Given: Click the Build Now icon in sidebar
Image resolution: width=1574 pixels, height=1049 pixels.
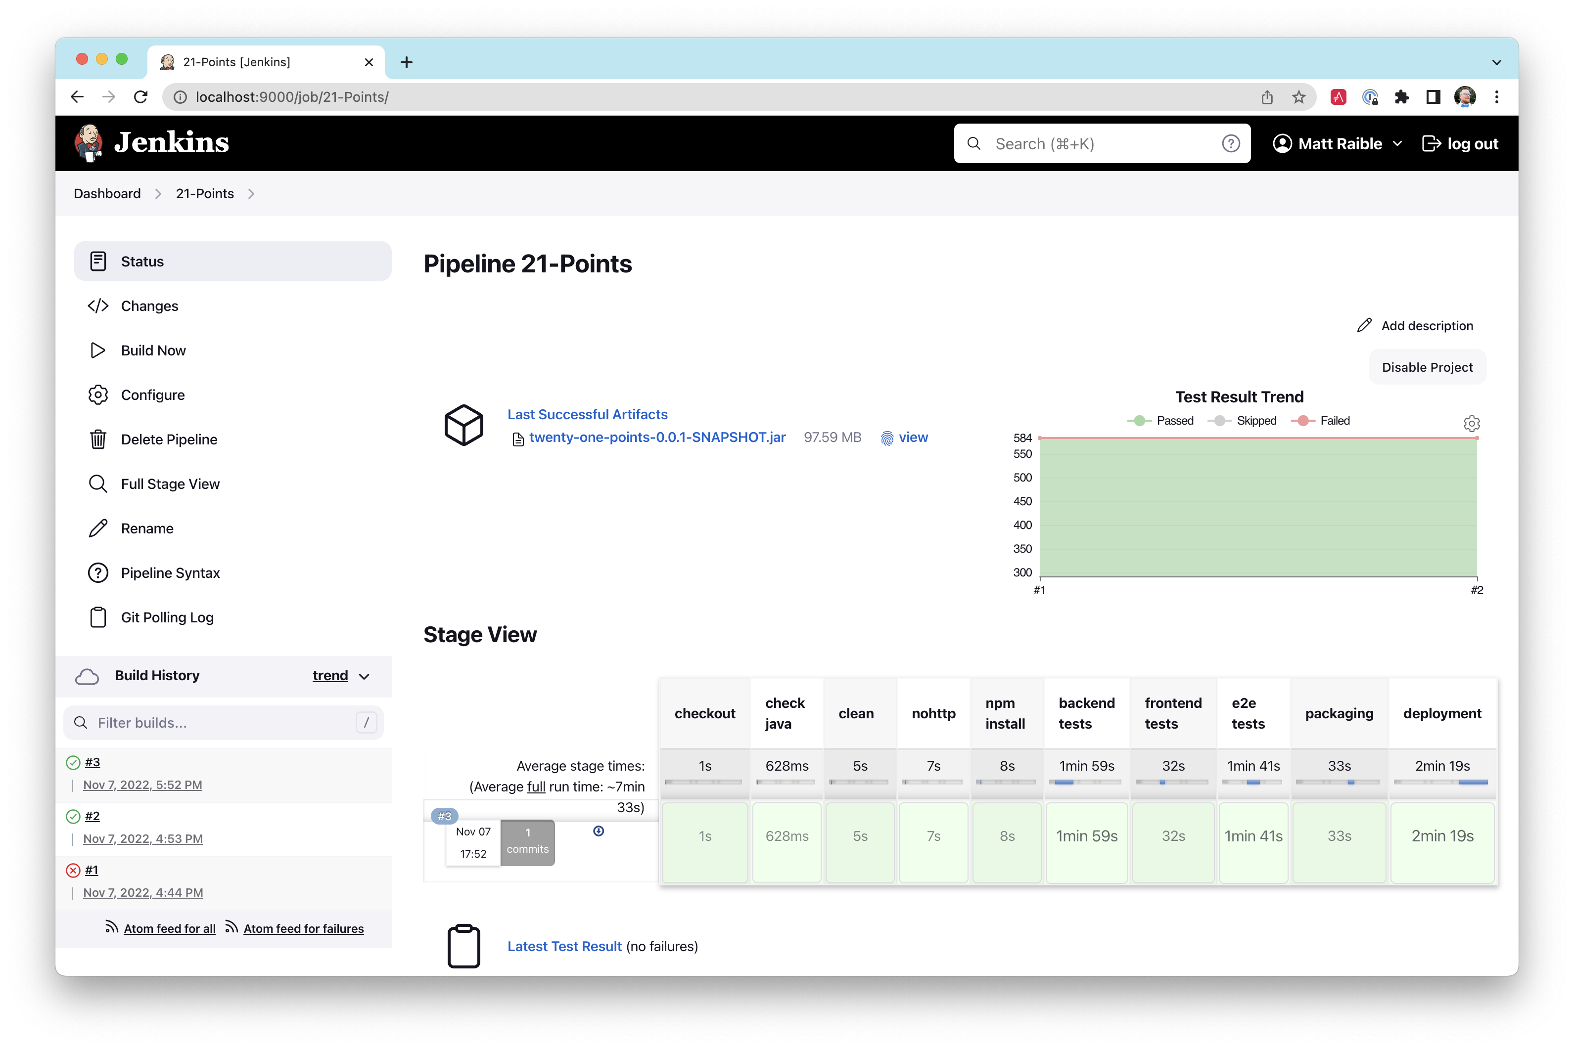Looking at the screenshot, I should click(x=97, y=350).
